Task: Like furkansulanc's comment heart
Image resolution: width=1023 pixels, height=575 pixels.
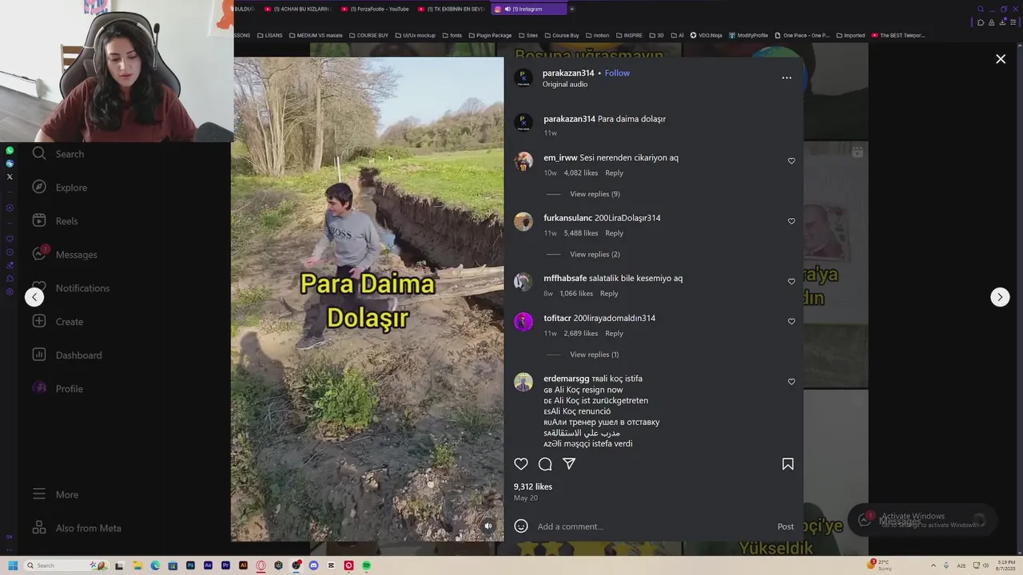Action: pyautogui.click(x=792, y=221)
